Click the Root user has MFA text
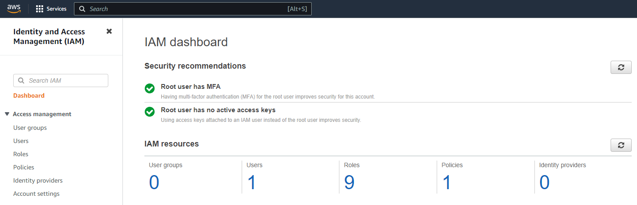Viewport: 637px width, 205px height. tap(191, 87)
